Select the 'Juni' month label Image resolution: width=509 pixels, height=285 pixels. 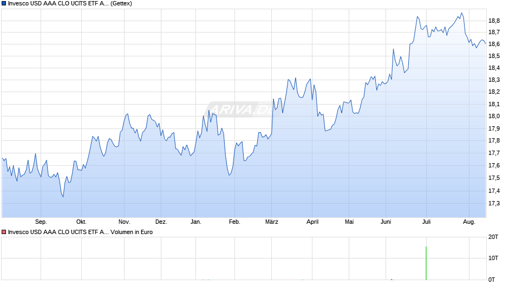pyautogui.click(x=386, y=222)
